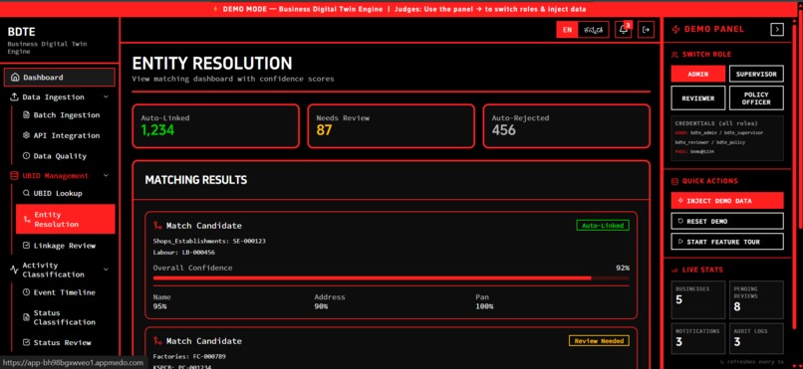The image size is (803, 369).
Task: Click the Switch Role users icon
Action: (674, 54)
